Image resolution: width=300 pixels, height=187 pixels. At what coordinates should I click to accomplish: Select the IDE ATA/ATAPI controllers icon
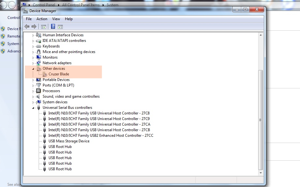pos(38,41)
